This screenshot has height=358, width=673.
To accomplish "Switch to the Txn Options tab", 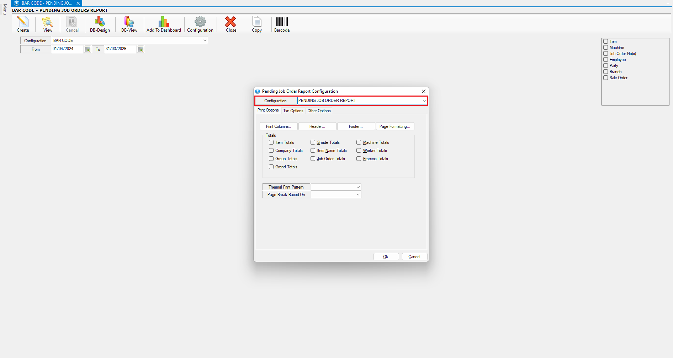I will tap(293, 111).
